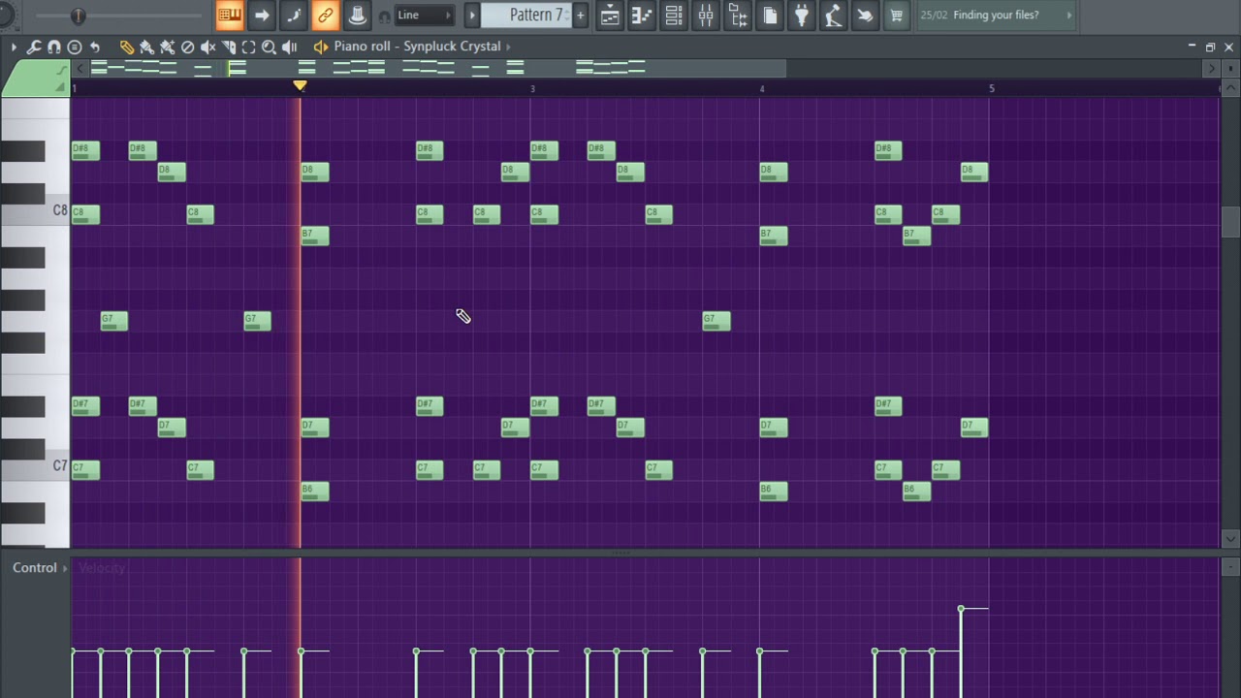The height and width of the screenshot is (698, 1241).
Task: Click the faded Velocity label
Action: tap(101, 568)
